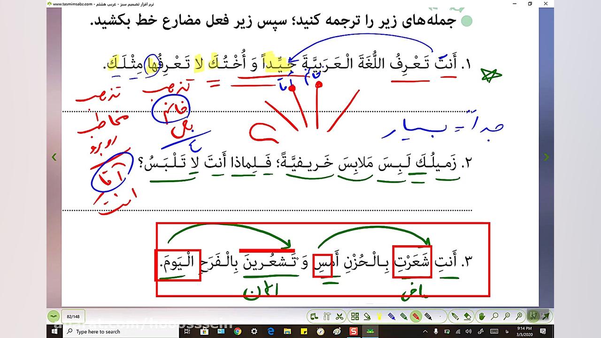The width and height of the screenshot is (601, 338).
Task: Toggle the keyboard language indicator in system tray
Action: click(507, 331)
